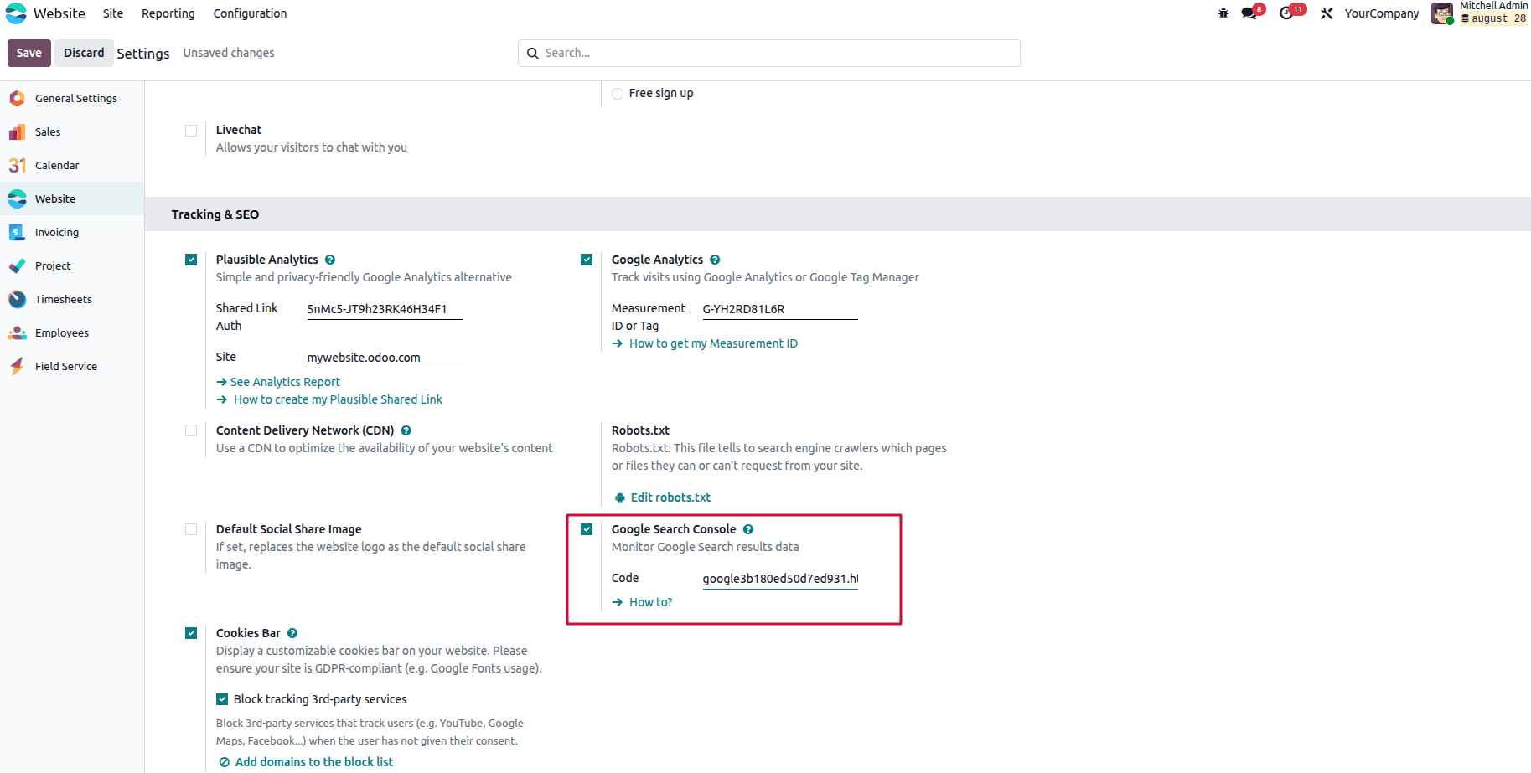Viewport: 1531px width, 773px height.
Task: Enable the Livechat checkbox
Action: (191, 131)
